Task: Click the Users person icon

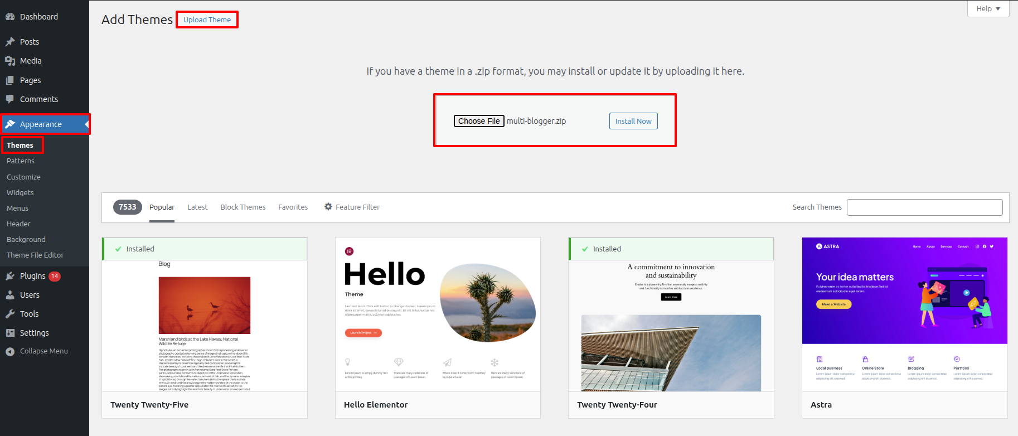Action: point(10,295)
